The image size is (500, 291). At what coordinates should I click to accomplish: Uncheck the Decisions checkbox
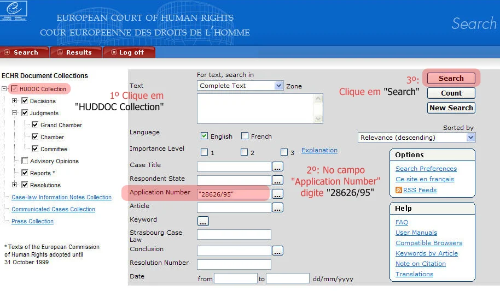(x=25, y=100)
